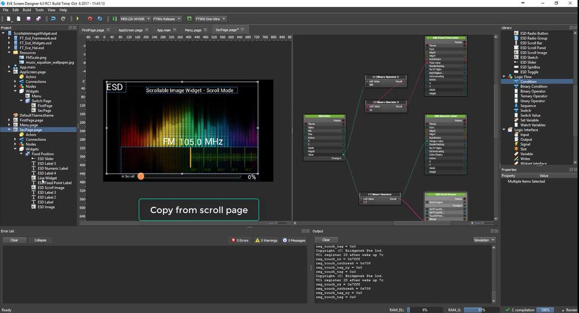The width and height of the screenshot is (579, 313).
Task: Start simulation with the green play icon
Action: click(78, 19)
